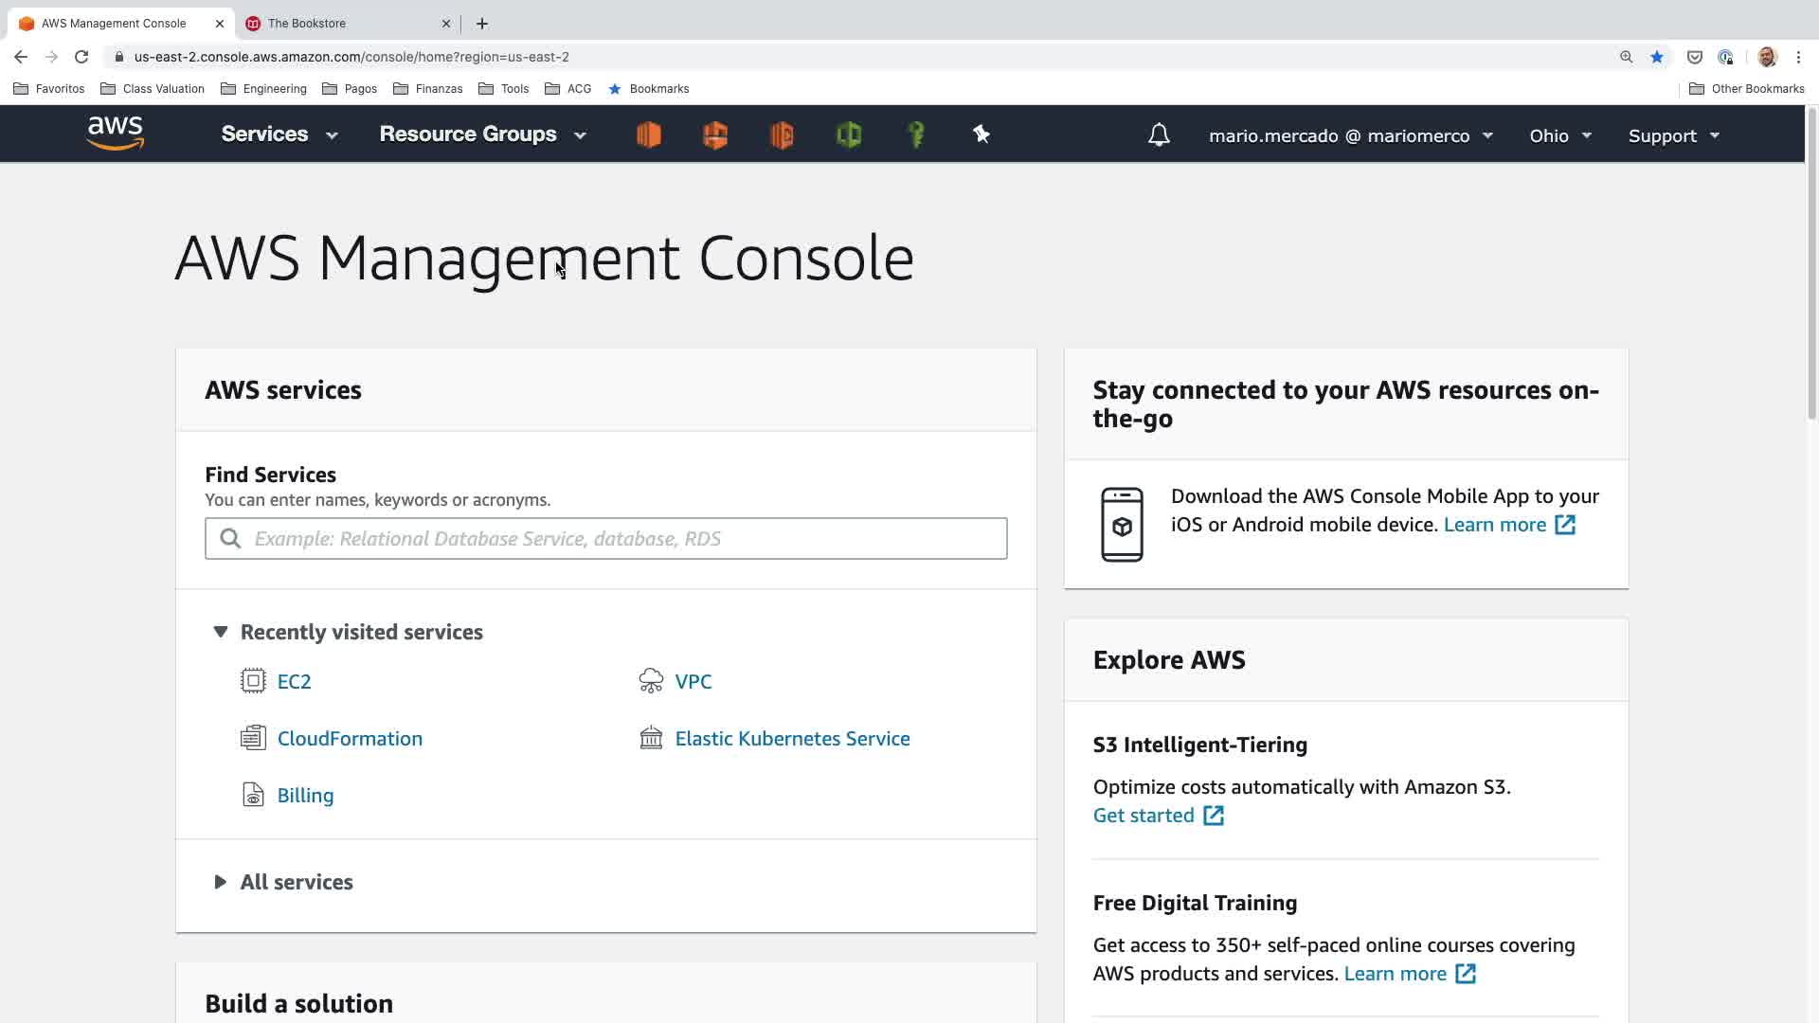1819x1023 pixels.
Task: Open the notifications bell
Action: point(1159,135)
